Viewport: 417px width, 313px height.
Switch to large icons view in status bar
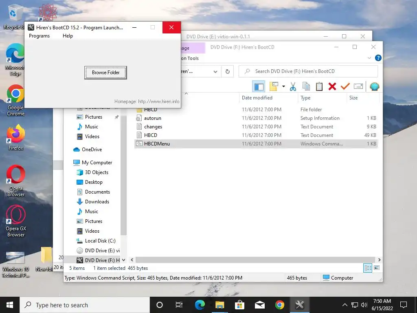(377, 268)
